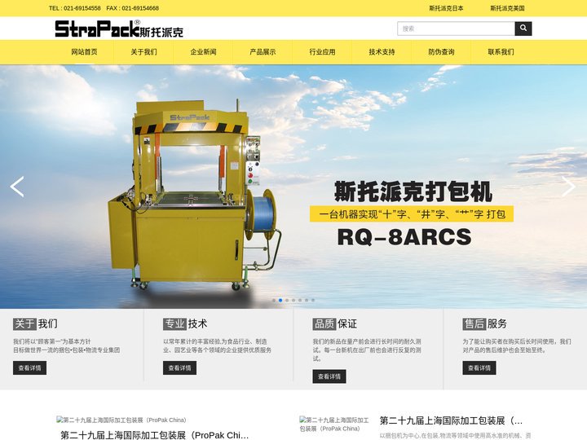Select the last carousel indicator dot

coord(313,300)
